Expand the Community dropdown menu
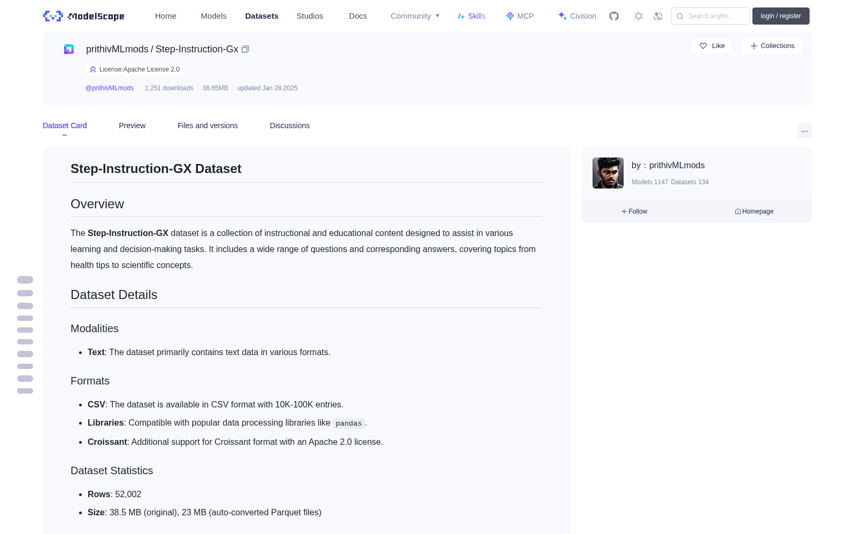Screen dimensions: 855x534 coord(415,16)
